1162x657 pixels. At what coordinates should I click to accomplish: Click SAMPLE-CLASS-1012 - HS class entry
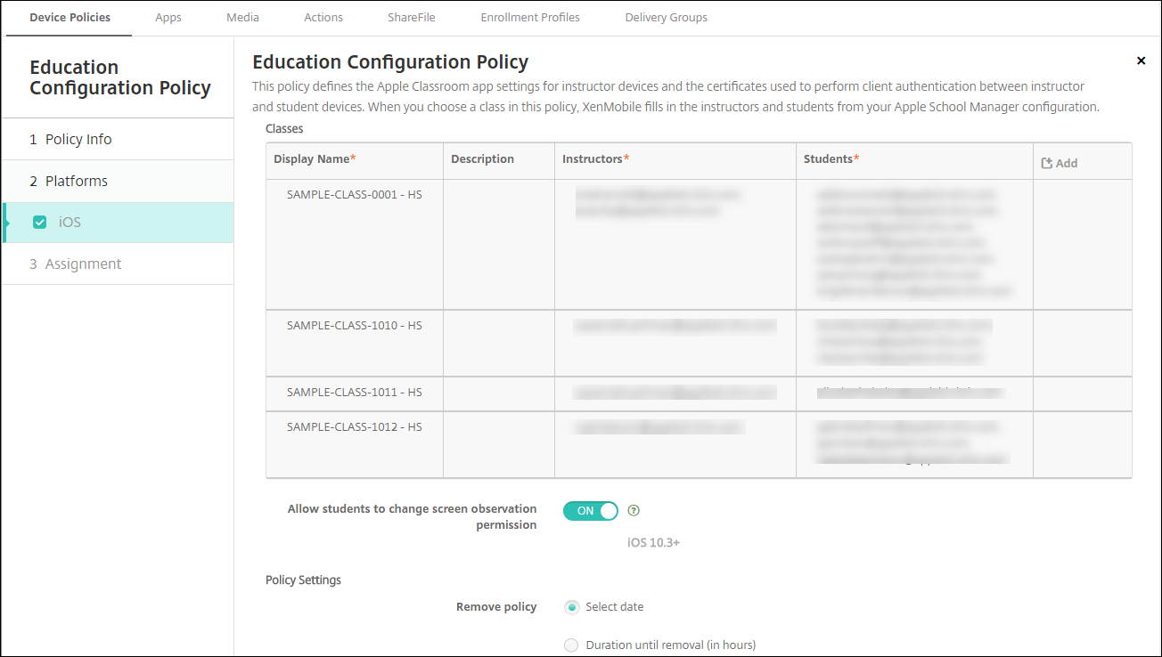355,427
